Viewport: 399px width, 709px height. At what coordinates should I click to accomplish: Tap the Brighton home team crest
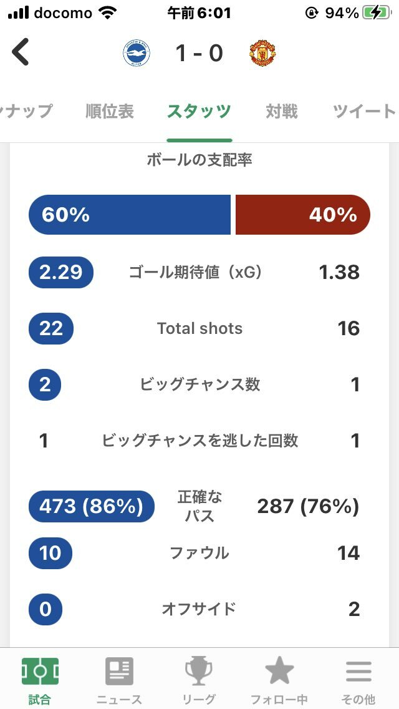(x=137, y=54)
